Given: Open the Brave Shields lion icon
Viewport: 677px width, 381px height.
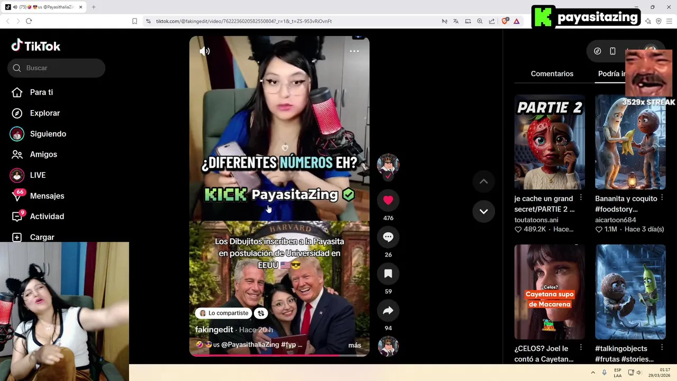Looking at the screenshot, I should tap(505, 21).
